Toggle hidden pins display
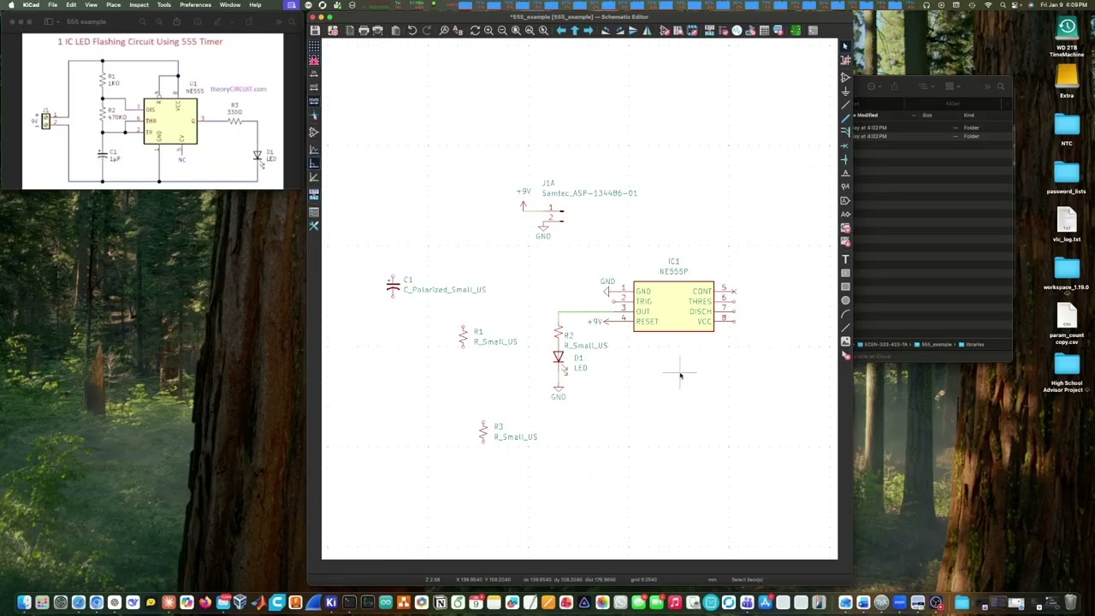The width and height of the screenshot is (1095, 616). click(314, 133)
